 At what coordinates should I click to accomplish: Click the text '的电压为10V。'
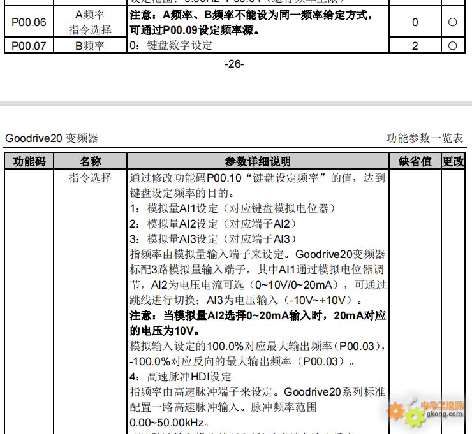point(165,331)
